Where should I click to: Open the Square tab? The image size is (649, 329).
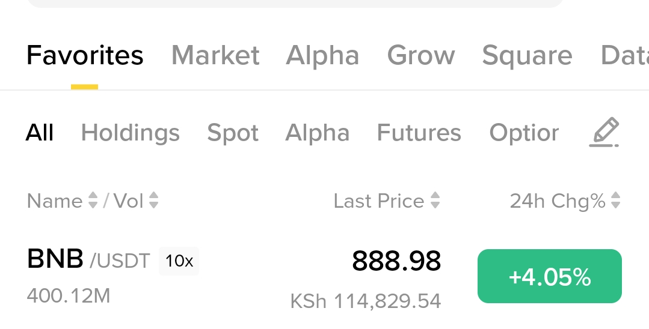pyautogui.click(x=527, y=56)
